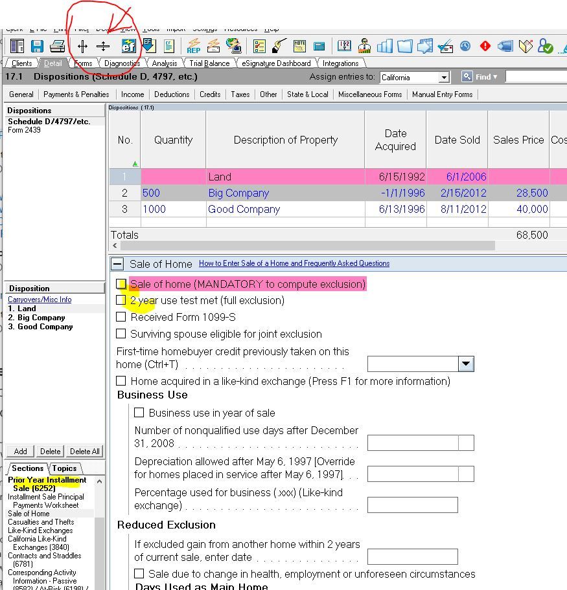Click the horizontal split window icon
Viewport: 567px width, 590px height.
point(103,46)
